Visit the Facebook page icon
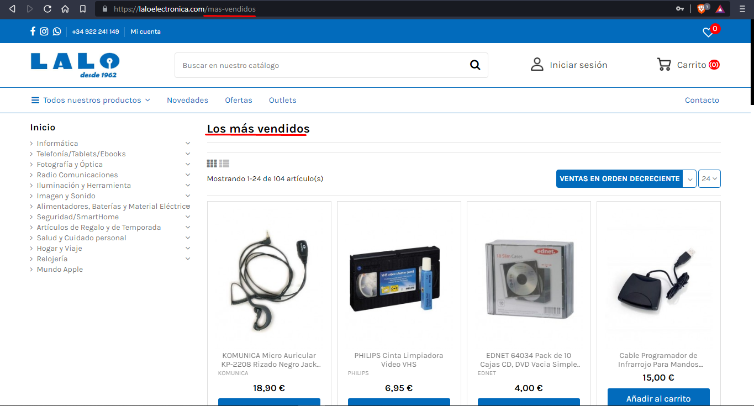 pos(33,31)
